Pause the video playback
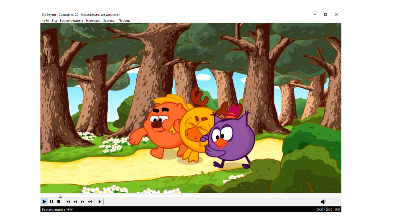The image size is (395, 223). [x=52, y=202]
